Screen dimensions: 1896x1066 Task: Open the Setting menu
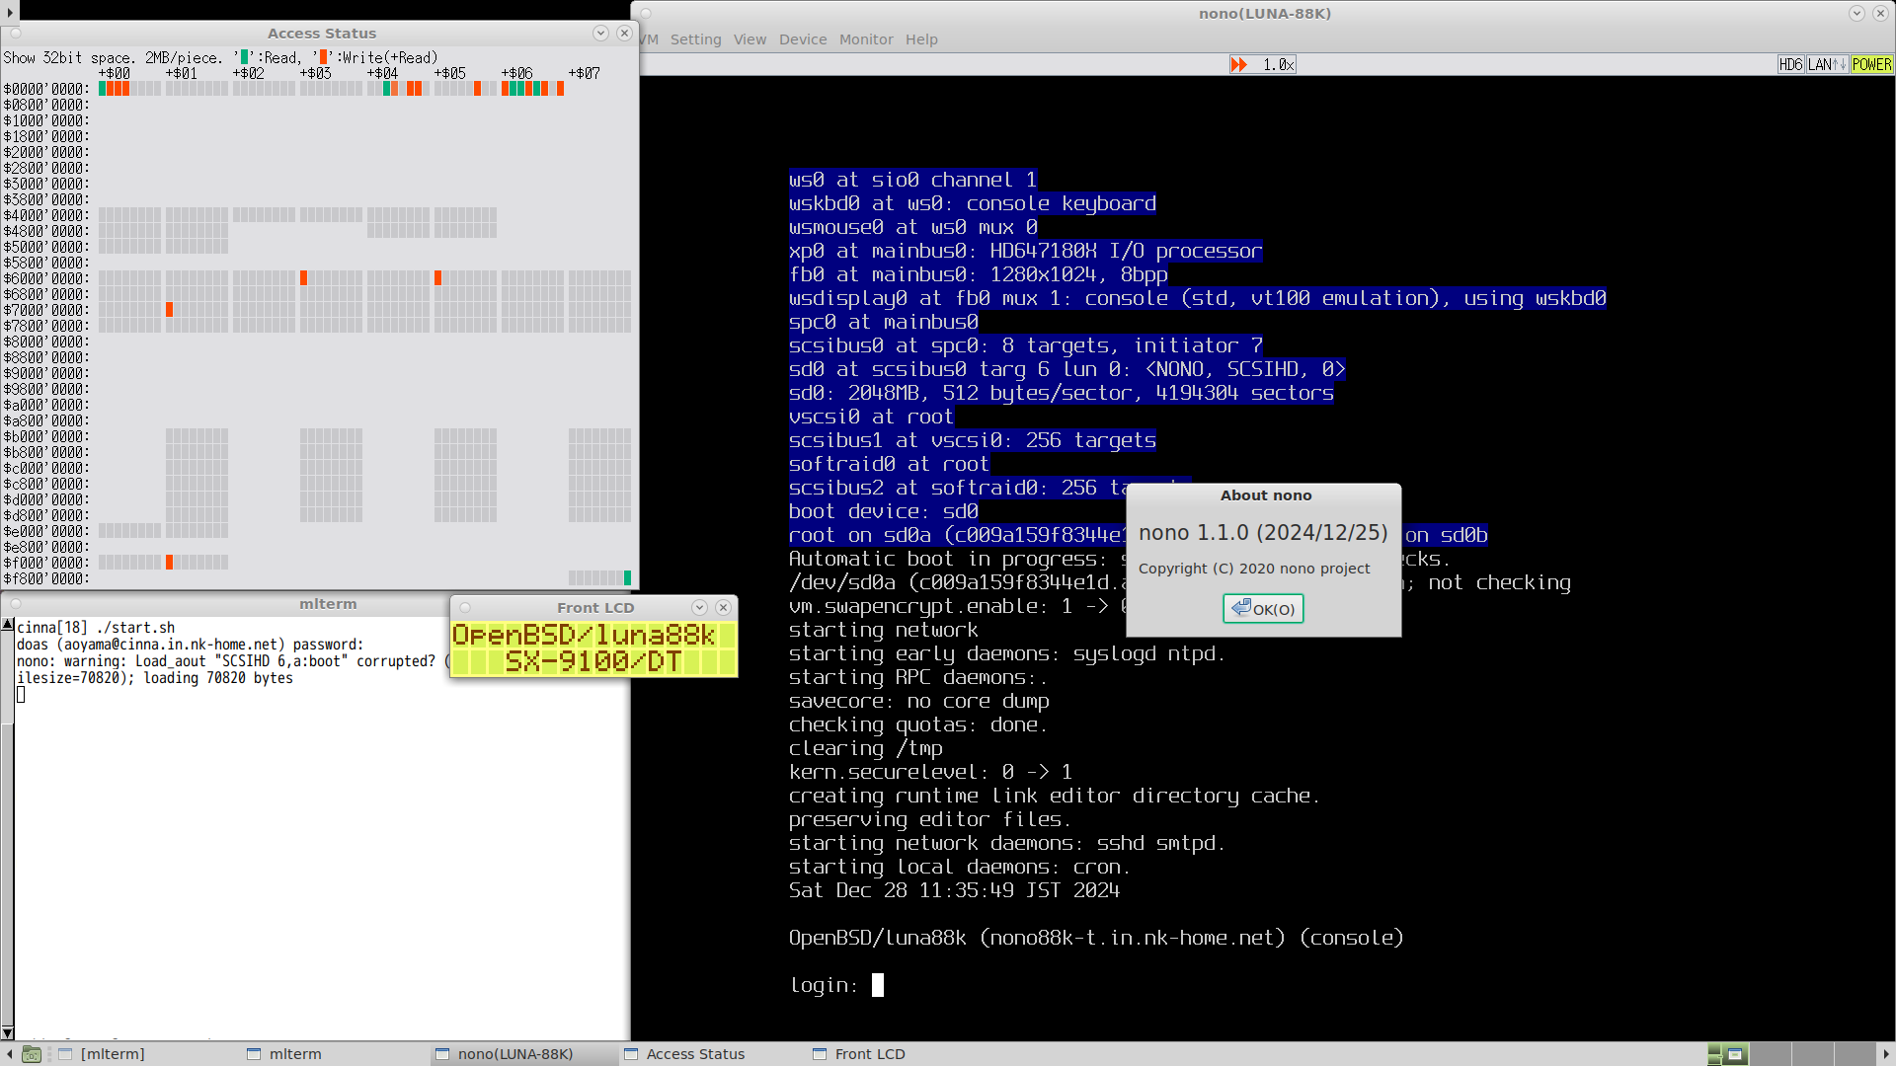click(x=695, y=39)
